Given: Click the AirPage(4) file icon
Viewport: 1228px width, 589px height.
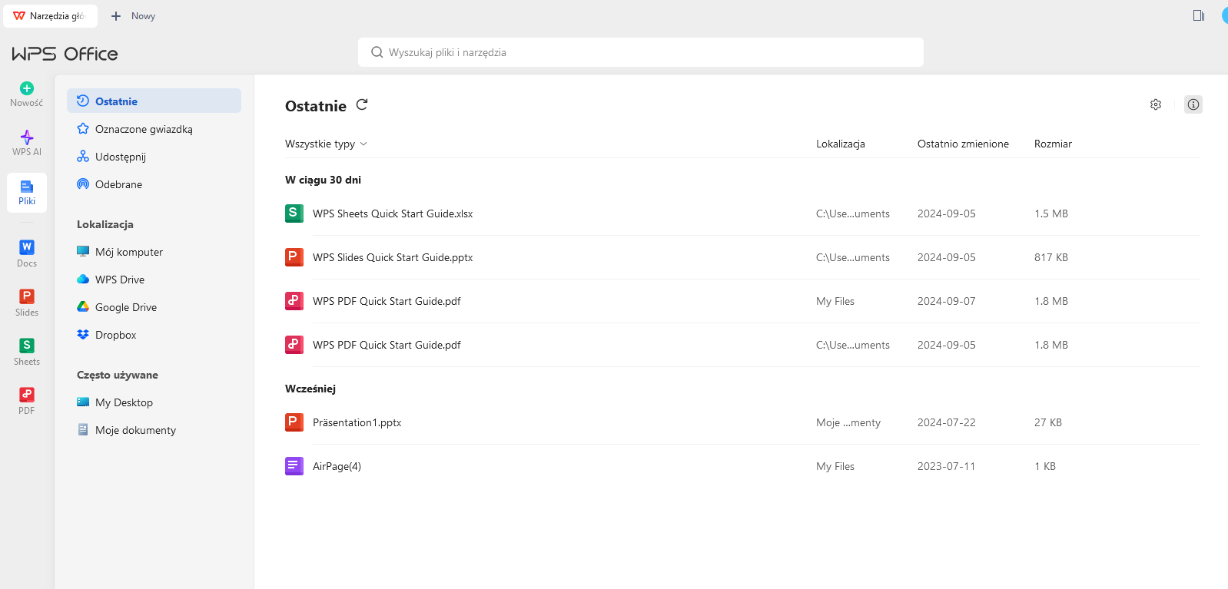Looking at the screenshot, I should tap(294, 466).
